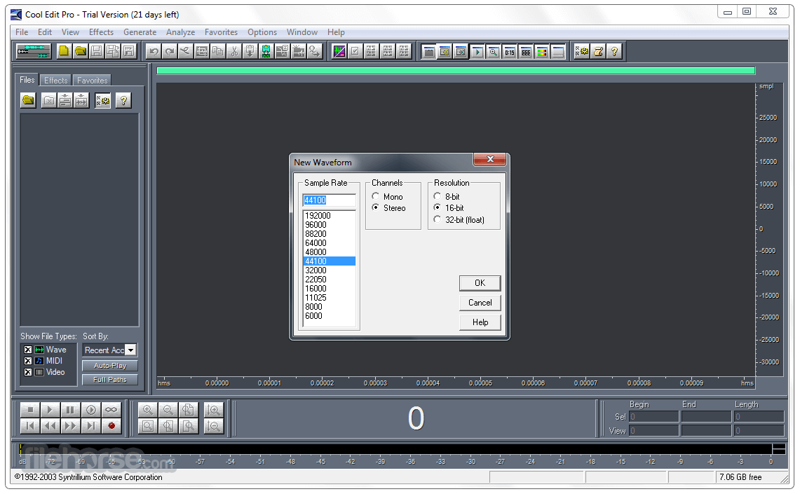Toggle the MIDI file type checkbox

coord(27,361)
